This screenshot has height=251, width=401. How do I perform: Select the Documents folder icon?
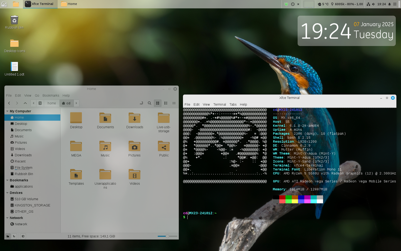point(105,120)
